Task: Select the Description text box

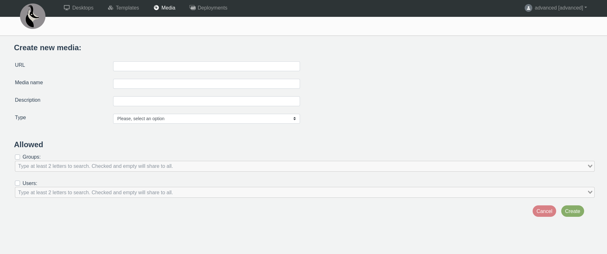Action: [x=206, y=101]
